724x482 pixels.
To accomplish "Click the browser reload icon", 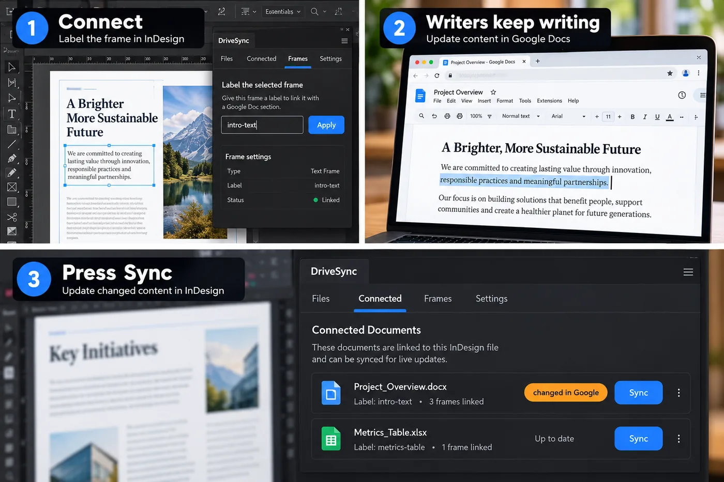I will click(x=437, y=75).
